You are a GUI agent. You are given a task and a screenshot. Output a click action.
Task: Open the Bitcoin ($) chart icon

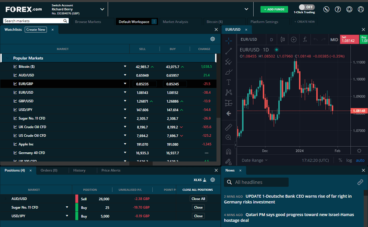(15, 66)
